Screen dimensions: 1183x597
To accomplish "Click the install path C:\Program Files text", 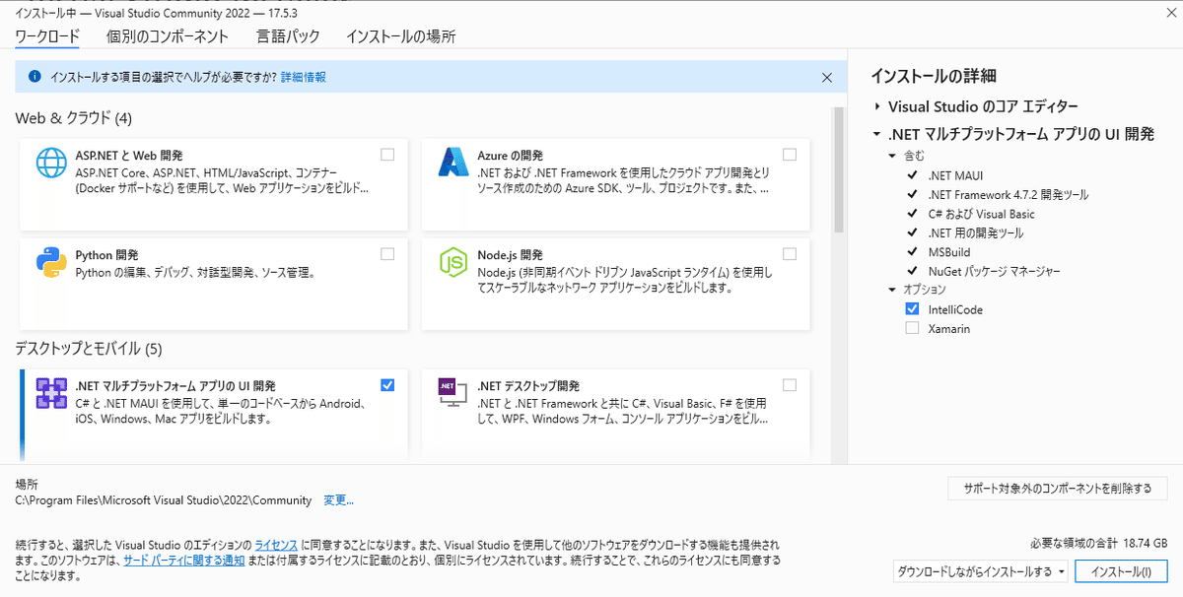I will point(164,500).
